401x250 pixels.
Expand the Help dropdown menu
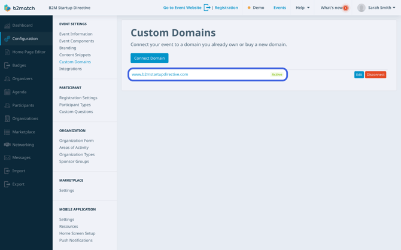click(302, 8)
